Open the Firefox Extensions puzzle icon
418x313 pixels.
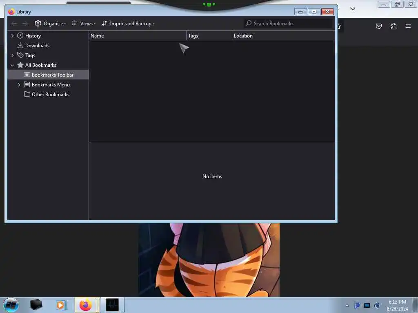click(x=394, y=26)
